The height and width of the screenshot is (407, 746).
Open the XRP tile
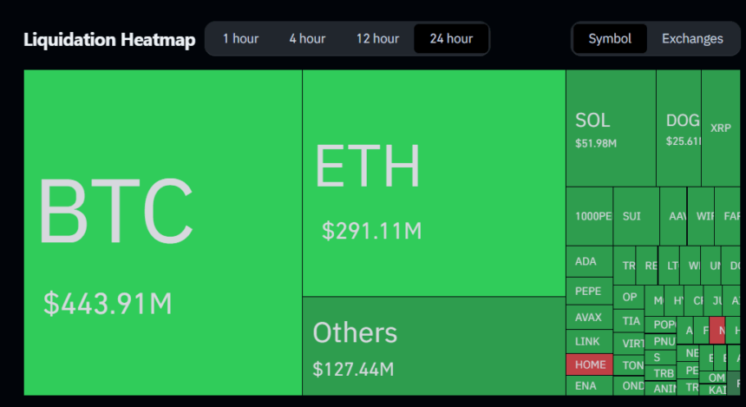coord(720,128)
